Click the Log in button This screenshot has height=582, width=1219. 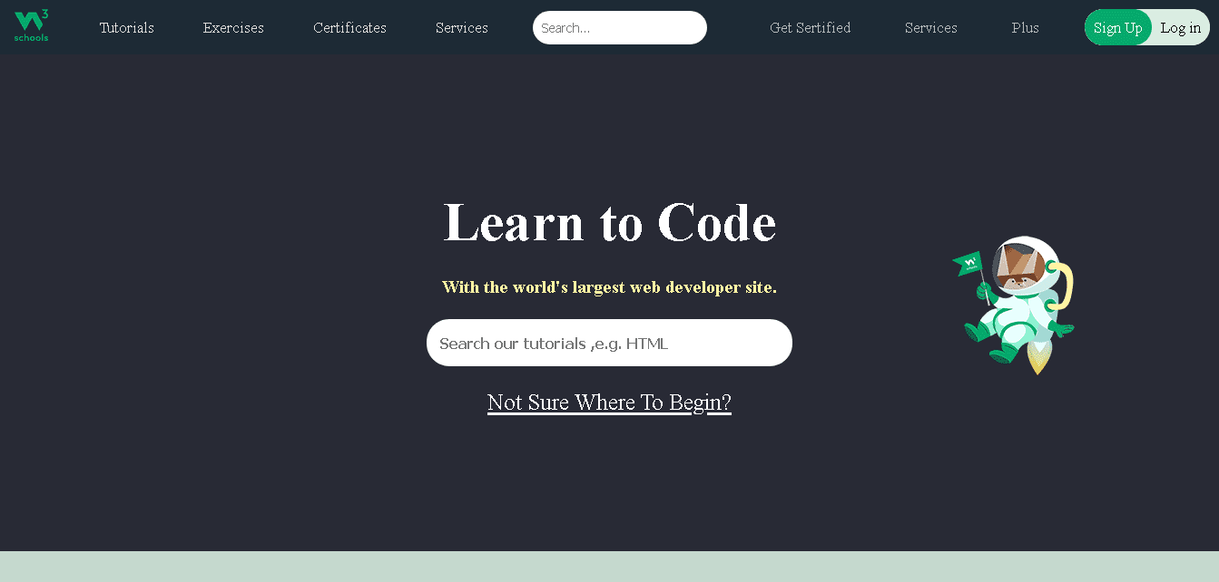[1180, 28]
